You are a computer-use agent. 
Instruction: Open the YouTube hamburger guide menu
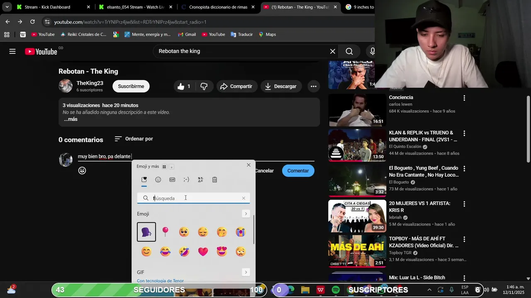(12, 51)
